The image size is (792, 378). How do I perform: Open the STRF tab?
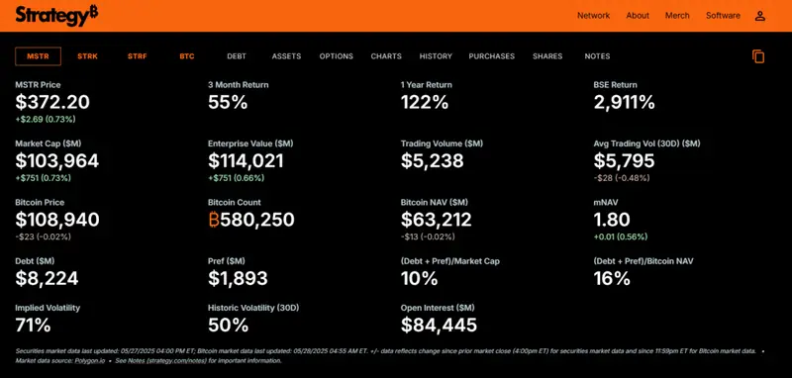(x=137, y=56)
